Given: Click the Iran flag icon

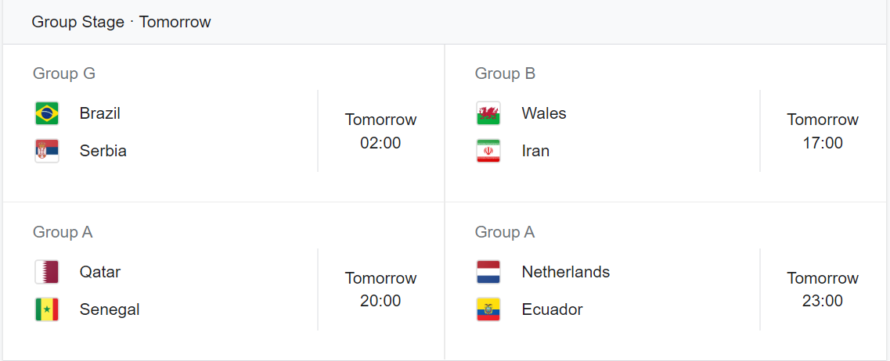Looking at the screenshot, I should 488,151.
